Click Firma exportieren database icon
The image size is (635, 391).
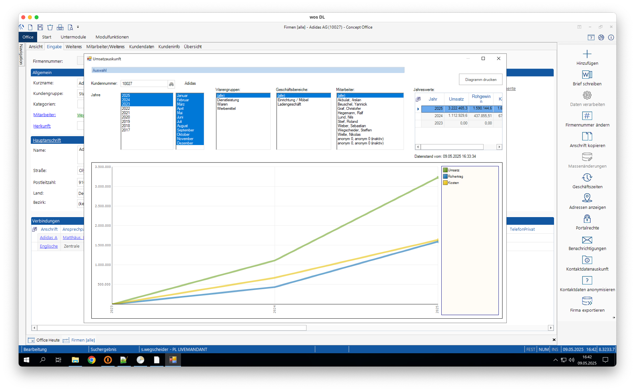click(x=587, y=301)
